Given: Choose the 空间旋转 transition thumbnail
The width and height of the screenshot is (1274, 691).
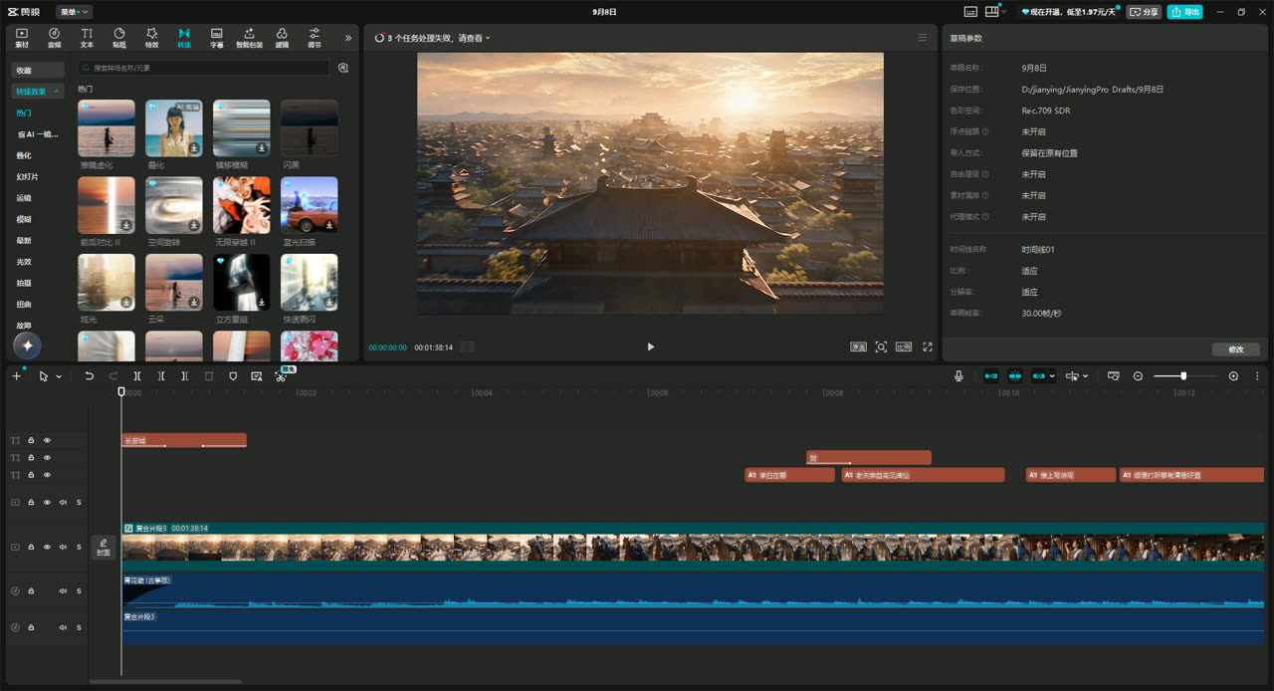Looking at the screenshot, I should click(174, 205).
